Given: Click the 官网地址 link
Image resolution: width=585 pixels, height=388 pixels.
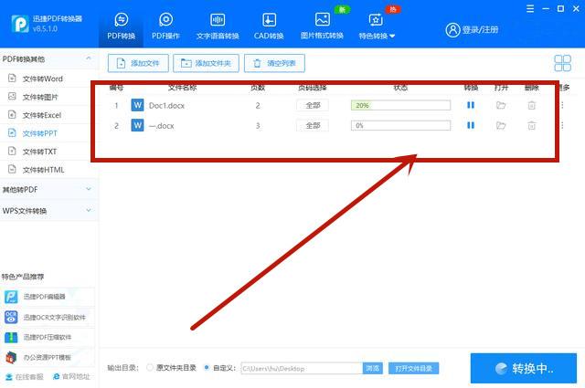Looking at the screenshot, I should coord(71,377).
